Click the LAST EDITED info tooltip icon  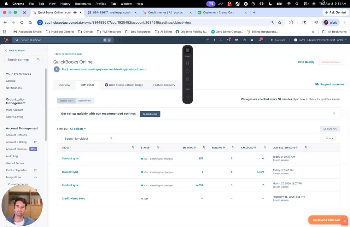pyautogui.click(x=296, y=148)
